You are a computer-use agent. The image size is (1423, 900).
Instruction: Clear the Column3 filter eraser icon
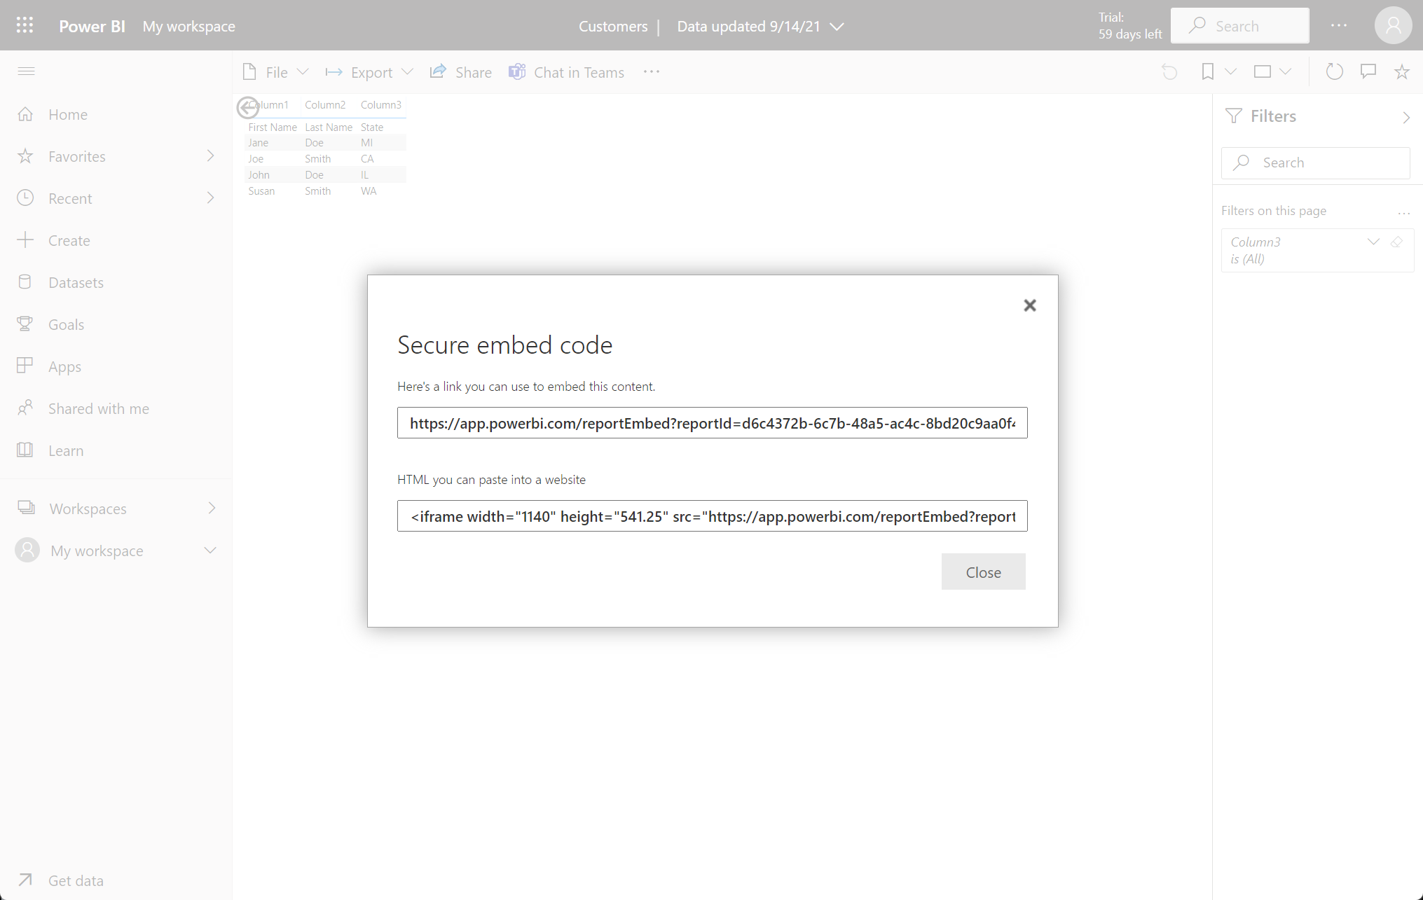click(1396, 242)
